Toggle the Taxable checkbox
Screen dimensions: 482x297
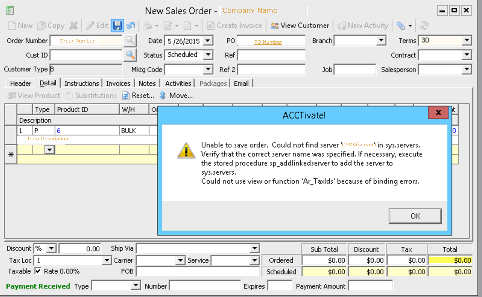tap(38, 271)
